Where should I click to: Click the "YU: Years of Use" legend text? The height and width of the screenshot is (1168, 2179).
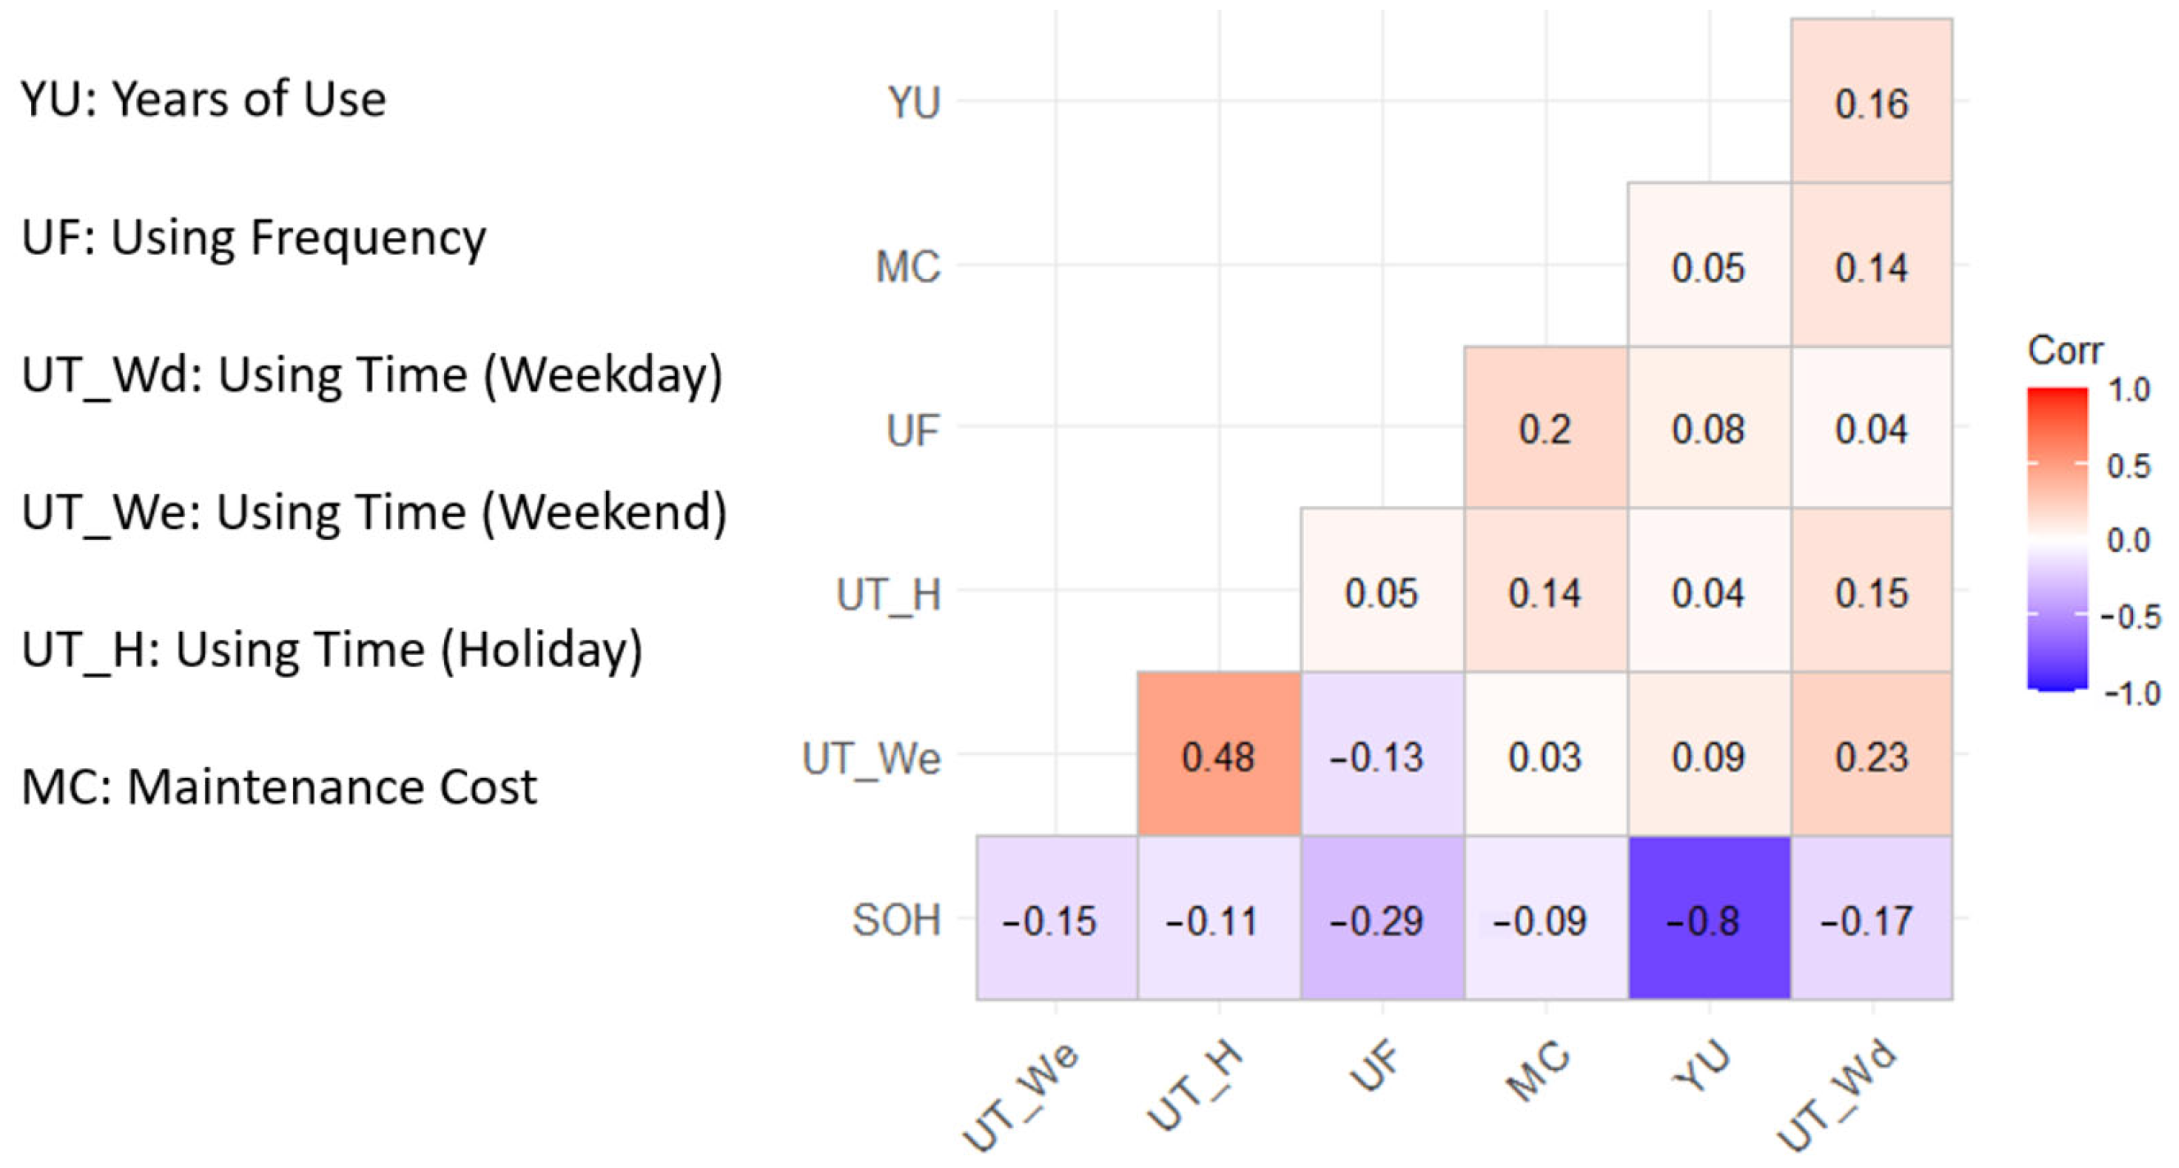[x=203, y=98]
